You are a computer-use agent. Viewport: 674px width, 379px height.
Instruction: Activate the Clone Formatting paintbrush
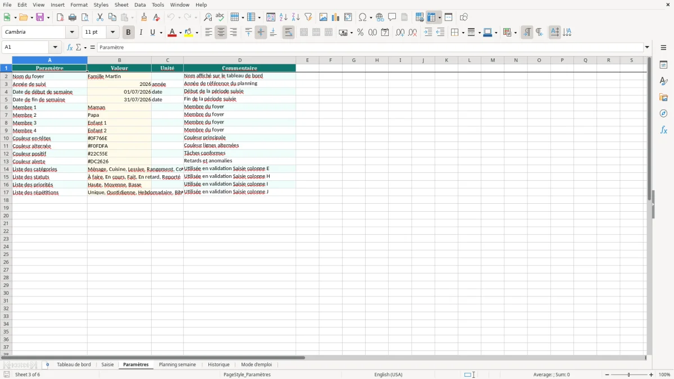click(x=144, y=17)
